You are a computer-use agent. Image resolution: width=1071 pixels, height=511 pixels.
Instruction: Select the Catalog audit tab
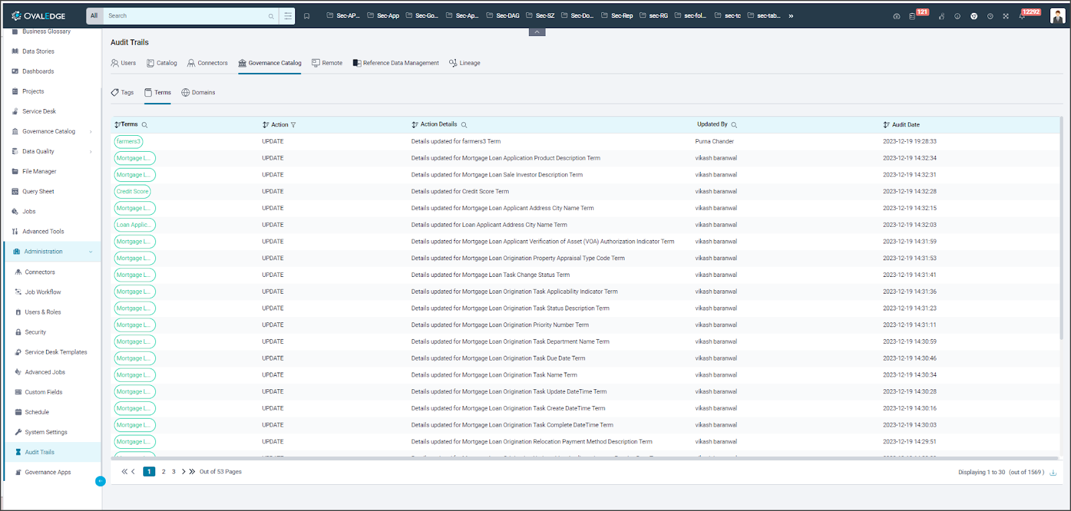pyautogui.click(x=162, y=64)
